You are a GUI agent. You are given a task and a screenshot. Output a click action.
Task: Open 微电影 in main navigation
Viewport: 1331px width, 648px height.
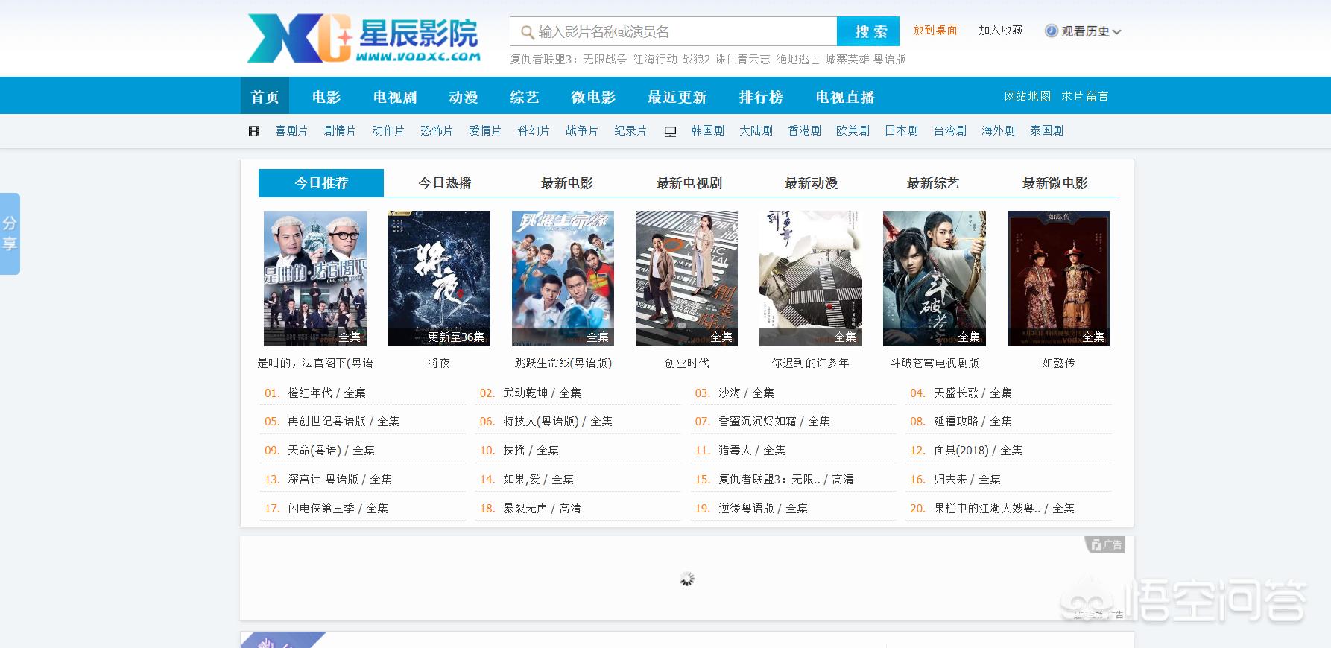pos(593,97)
